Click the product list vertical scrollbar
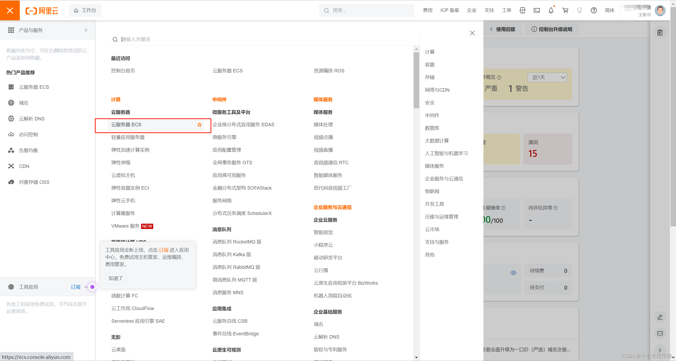 point(416,80)
